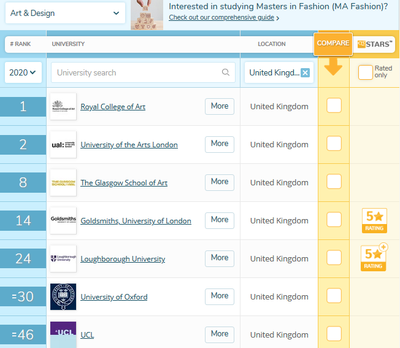Viewport: 400px width, 348px height.
Task: Open the Art & Design subject dropdown
Action: 65,13
